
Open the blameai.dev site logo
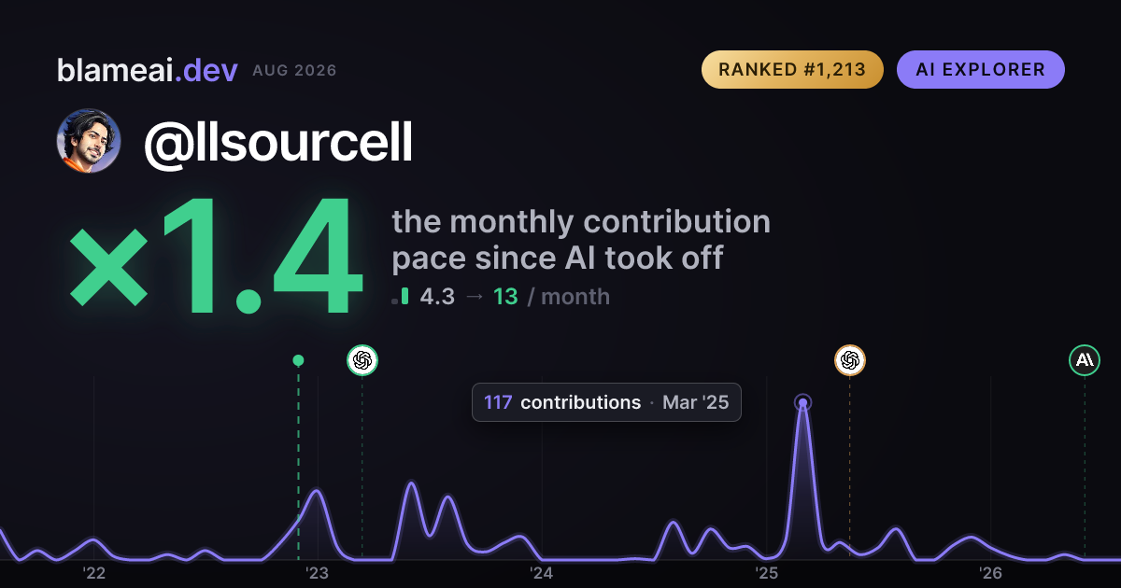coord(148,70)
